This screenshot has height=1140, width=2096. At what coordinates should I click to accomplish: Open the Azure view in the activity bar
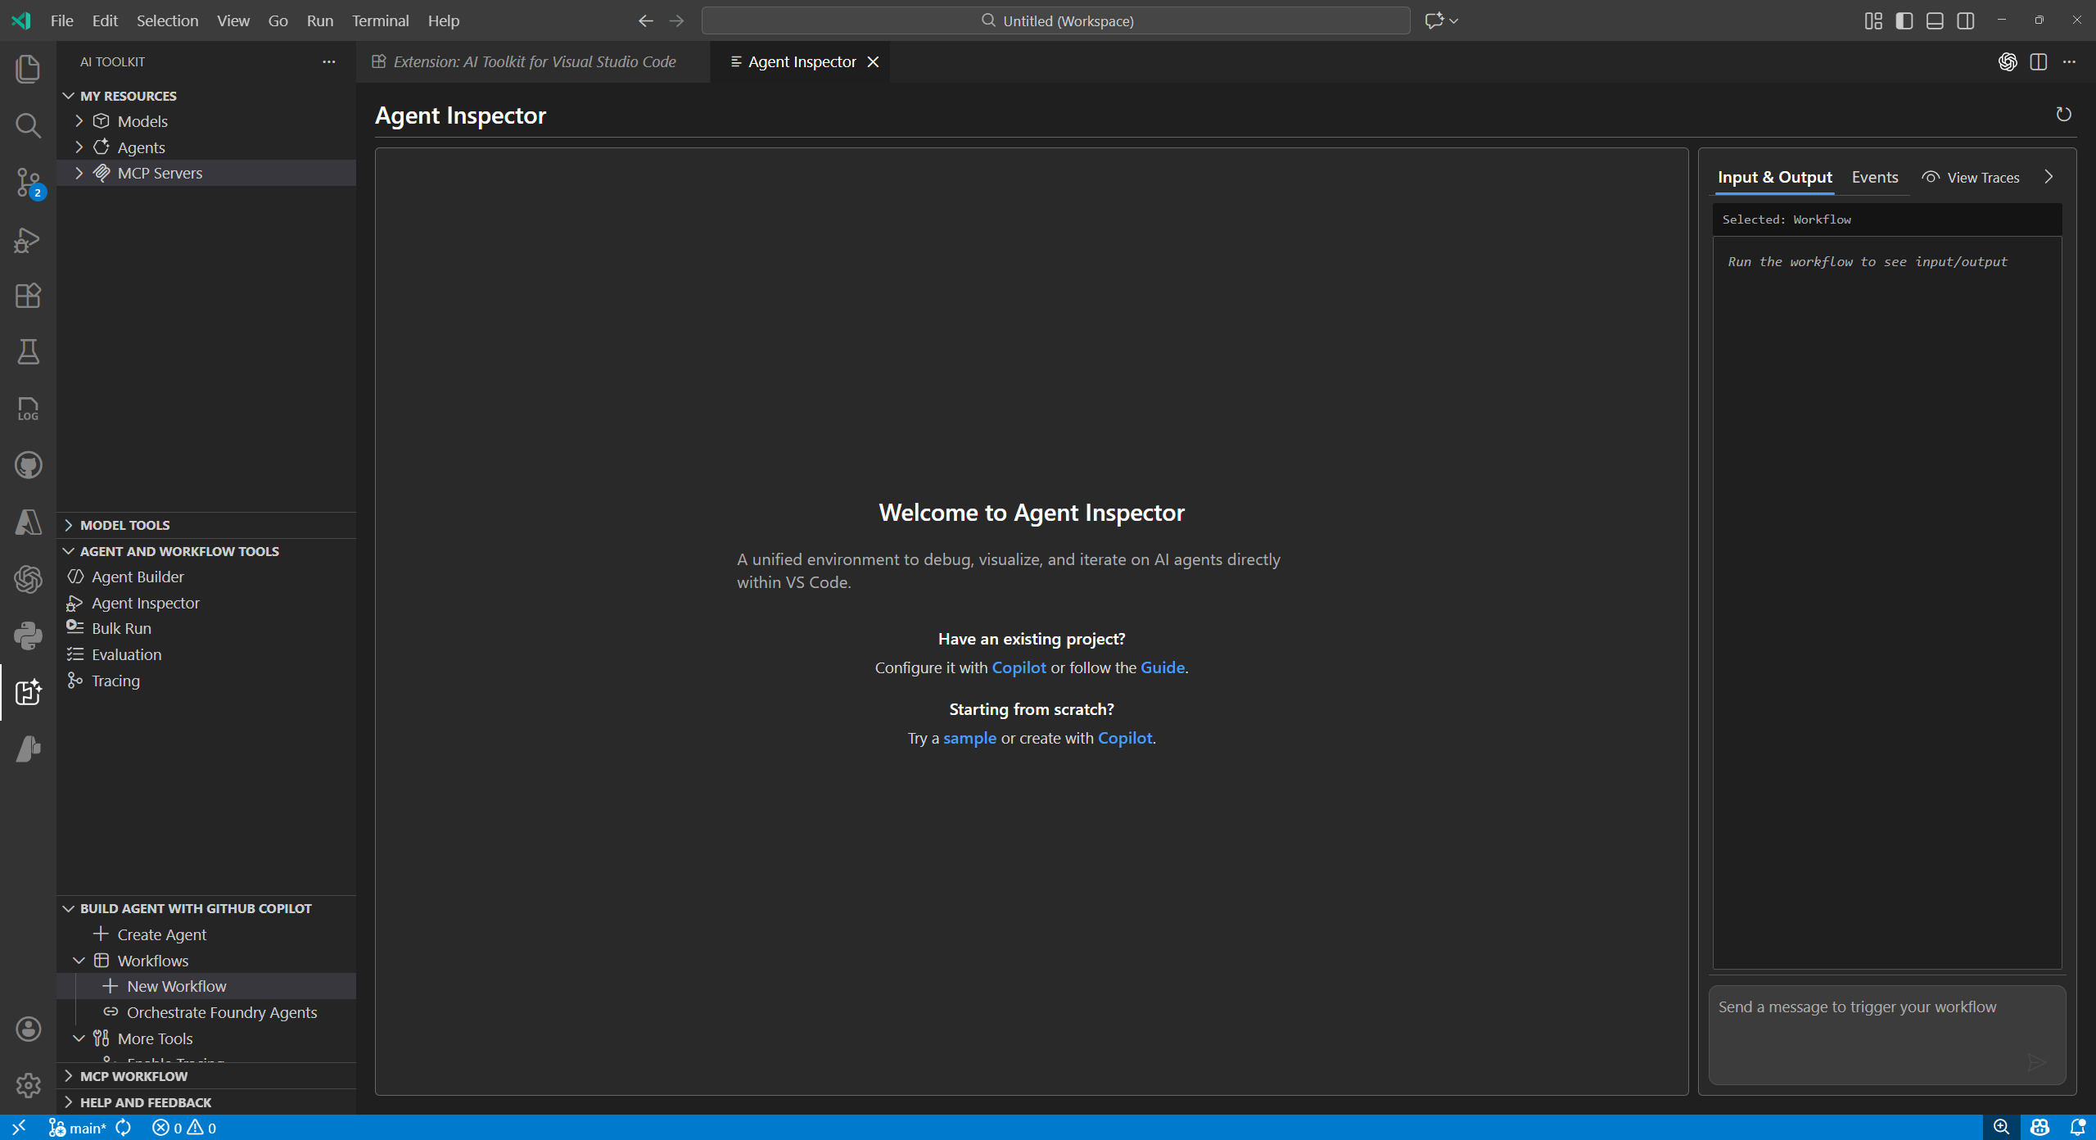(28, 522)
